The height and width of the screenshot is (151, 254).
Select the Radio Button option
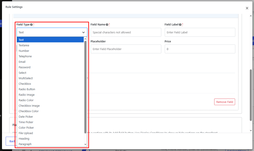(x=50, y=89)
